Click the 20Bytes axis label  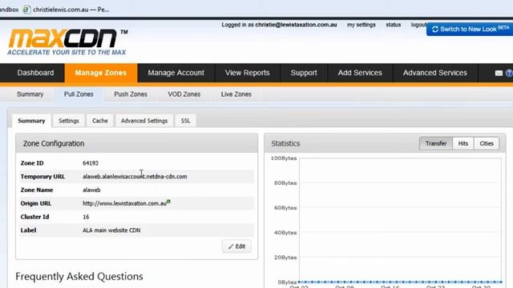click(285, 258)
